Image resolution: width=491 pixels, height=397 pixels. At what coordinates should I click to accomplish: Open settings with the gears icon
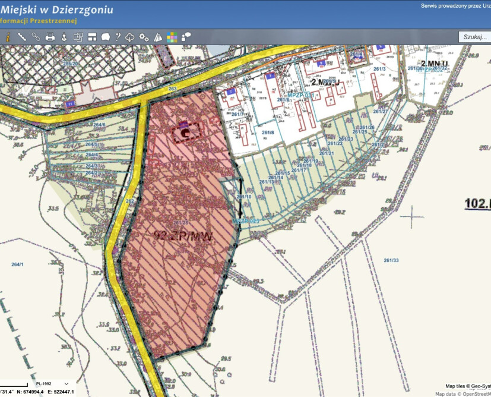144,37
